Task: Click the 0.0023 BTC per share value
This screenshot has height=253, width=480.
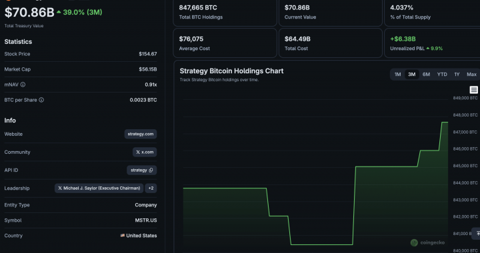Action: [143, 100]
